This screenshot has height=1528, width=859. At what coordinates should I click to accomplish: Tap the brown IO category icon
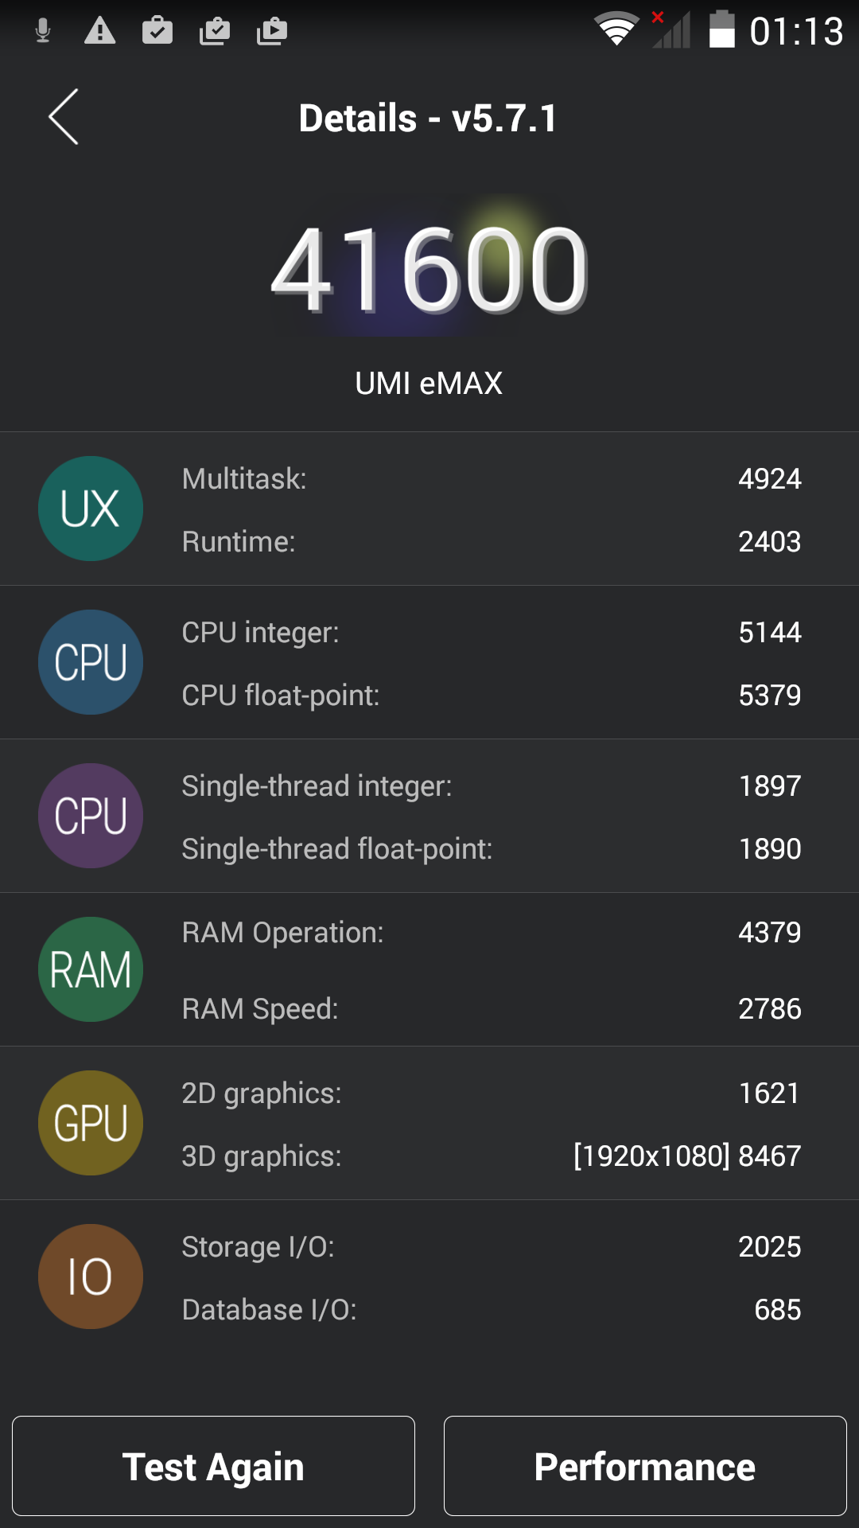(x=91, y=1277)
